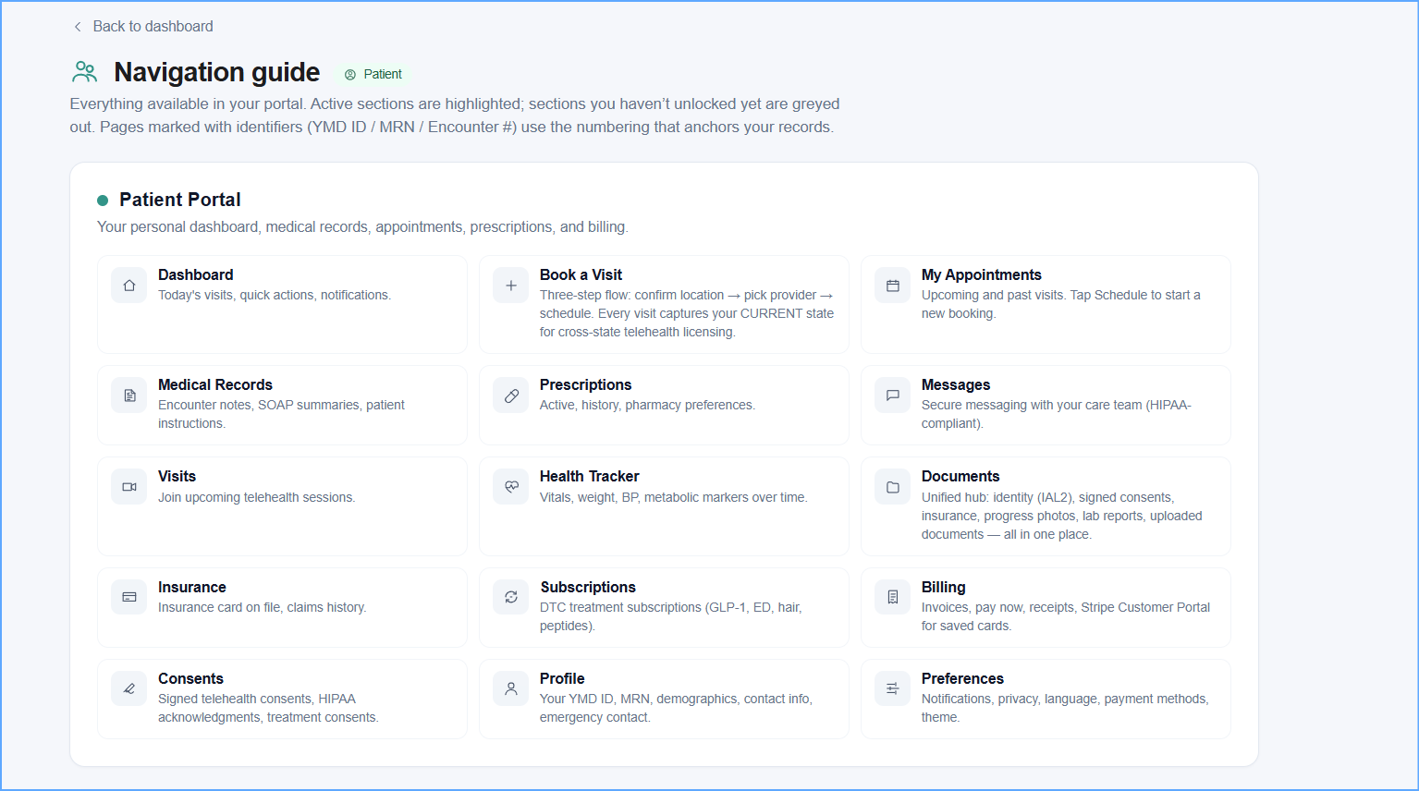Screen dimensions: 1419x791
Task: Open the Book a Visit title
Action: [x=581, y=274]
